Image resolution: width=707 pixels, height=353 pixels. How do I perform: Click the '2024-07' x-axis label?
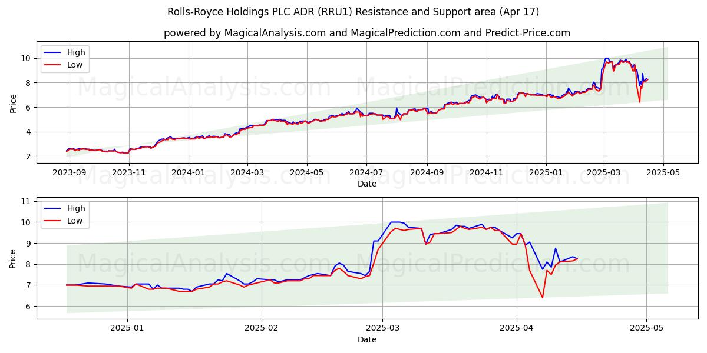[366, 174]
